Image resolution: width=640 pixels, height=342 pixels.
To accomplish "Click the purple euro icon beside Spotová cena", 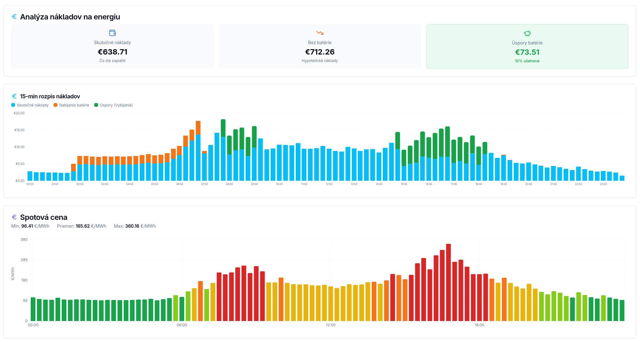I will click(x=14, y=217).
